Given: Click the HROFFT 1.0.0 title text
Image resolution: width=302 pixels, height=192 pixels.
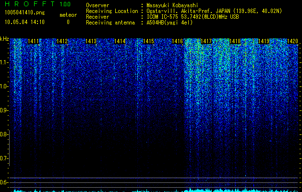Looking at the screenshot, I should (x=37, y=4).
